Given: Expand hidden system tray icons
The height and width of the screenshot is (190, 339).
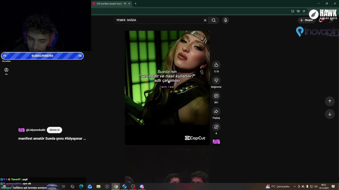Looking at the screenshot, I should point(295,187).
